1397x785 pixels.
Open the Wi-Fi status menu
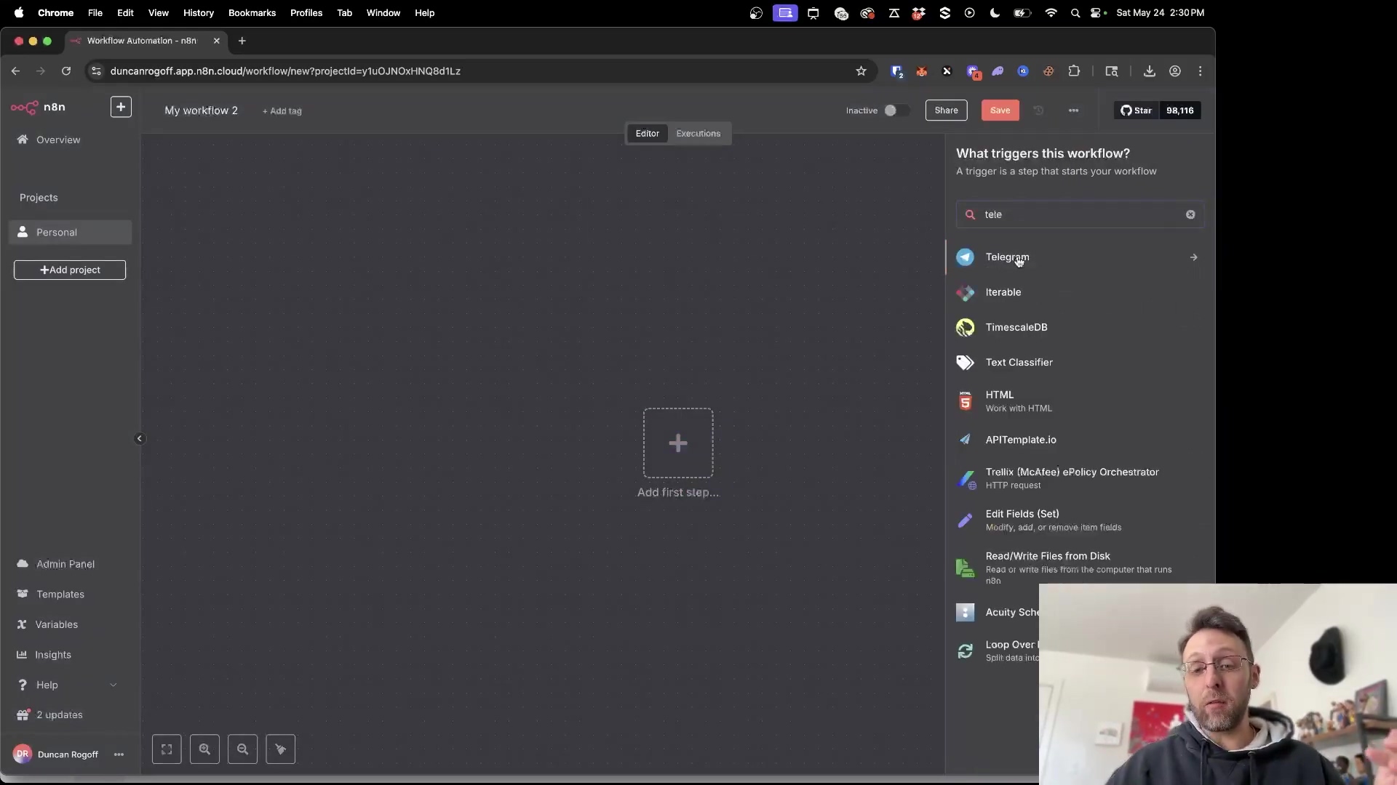[x=1051, y=12]
